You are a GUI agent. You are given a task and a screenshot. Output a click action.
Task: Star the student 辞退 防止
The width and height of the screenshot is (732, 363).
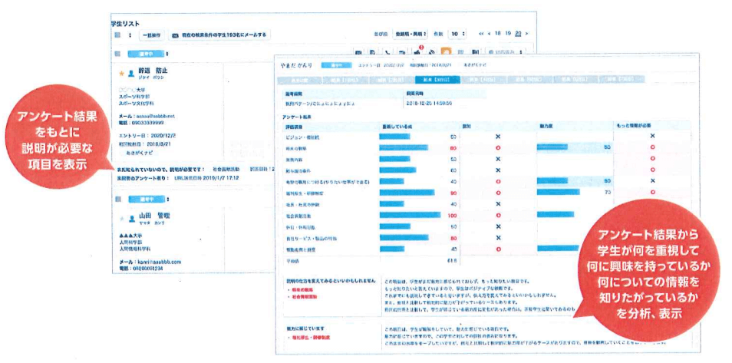point(122,74)
